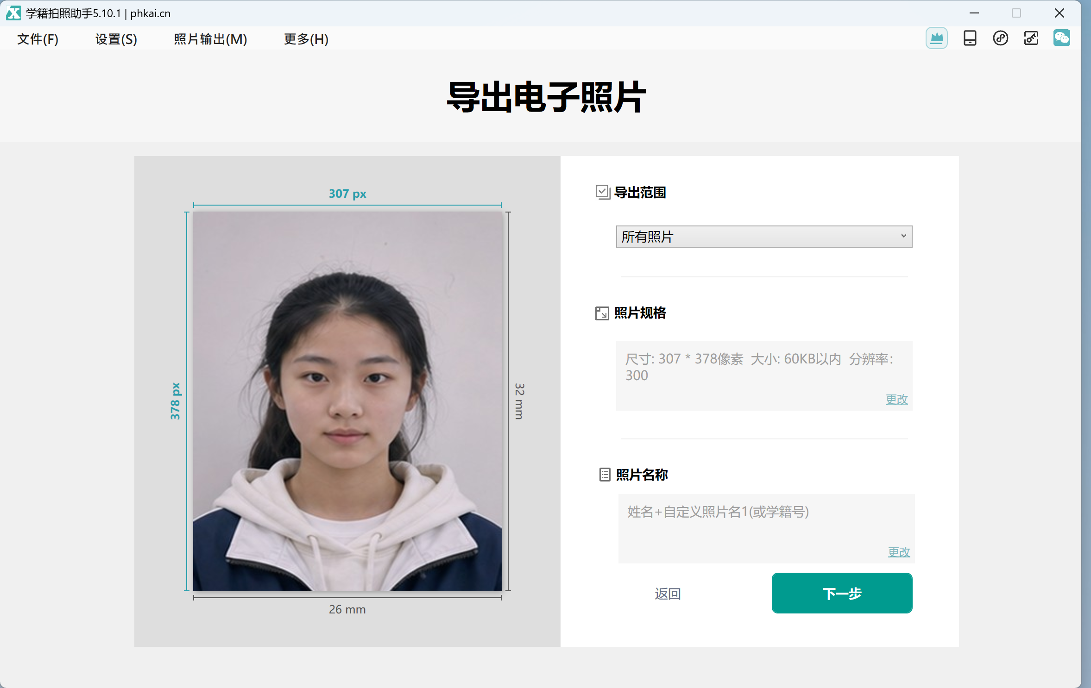Image resolution: width=1091 pixels, height=688 pixels.
Task: Click the photo share icon in toolbar
Action: click(x=1031, y=38)
